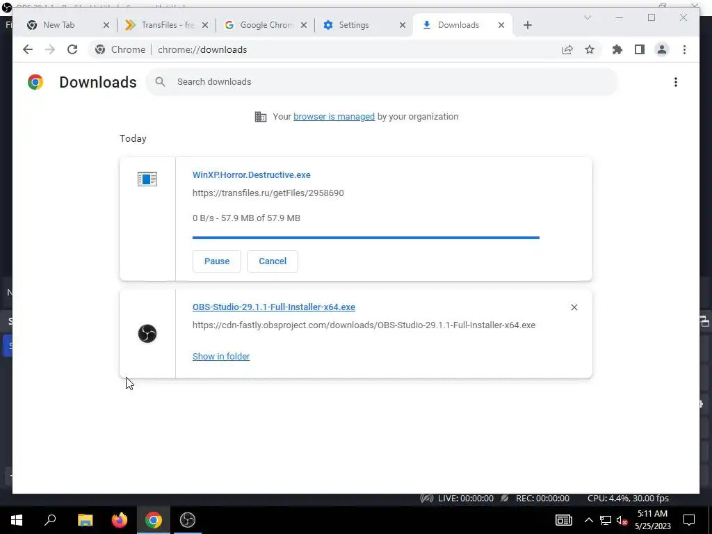712x534 pixels.
Task: Close the New Tab tab
Action: coord(106,25)
